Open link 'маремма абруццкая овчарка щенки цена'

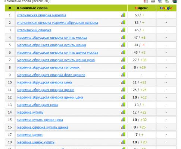point(50,97)
